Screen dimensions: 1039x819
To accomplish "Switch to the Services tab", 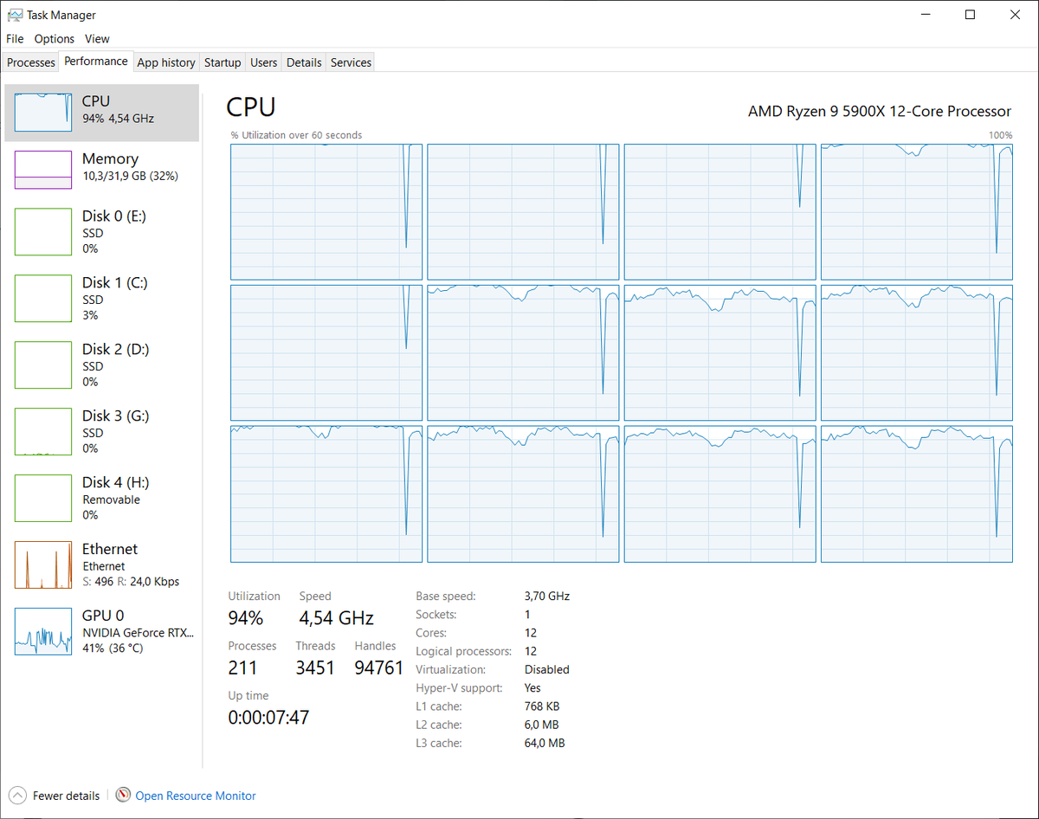I will point(351,62).
